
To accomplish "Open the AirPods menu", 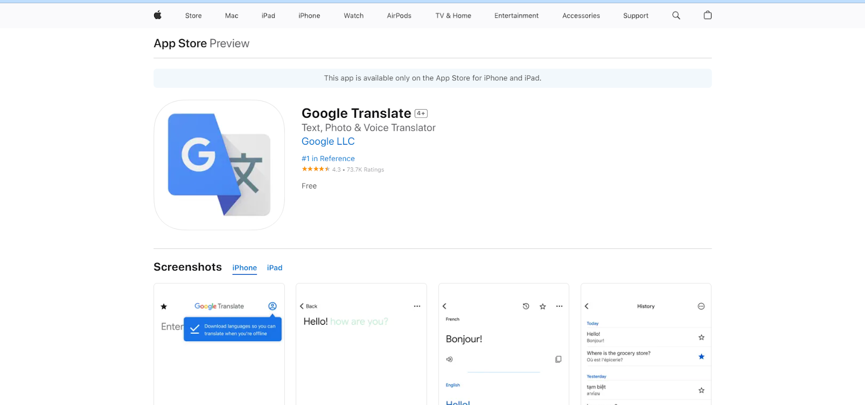I will coord(399,16).
